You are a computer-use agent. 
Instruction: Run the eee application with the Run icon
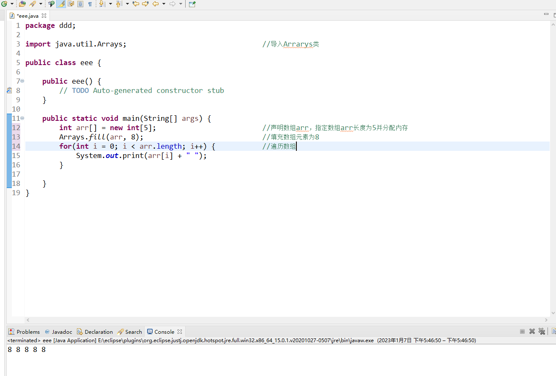click(x=4, y=4)
